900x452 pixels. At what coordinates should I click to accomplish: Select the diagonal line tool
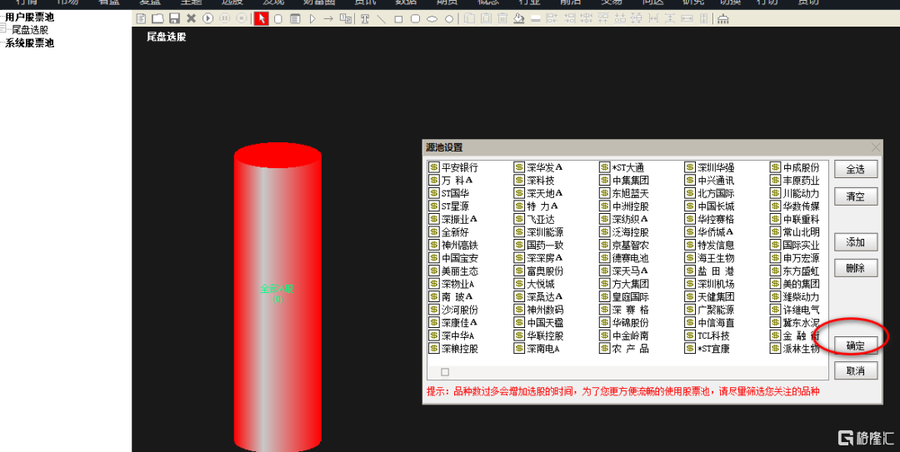[381, 18]
